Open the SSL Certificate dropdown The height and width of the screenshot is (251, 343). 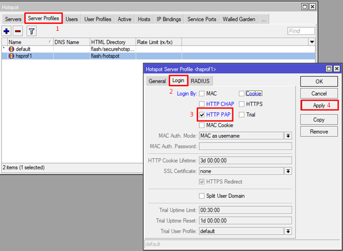(x=288, y=171)
